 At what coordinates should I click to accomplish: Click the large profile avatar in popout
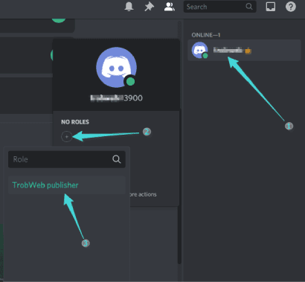pyautogui.click(x=116, y=67)
